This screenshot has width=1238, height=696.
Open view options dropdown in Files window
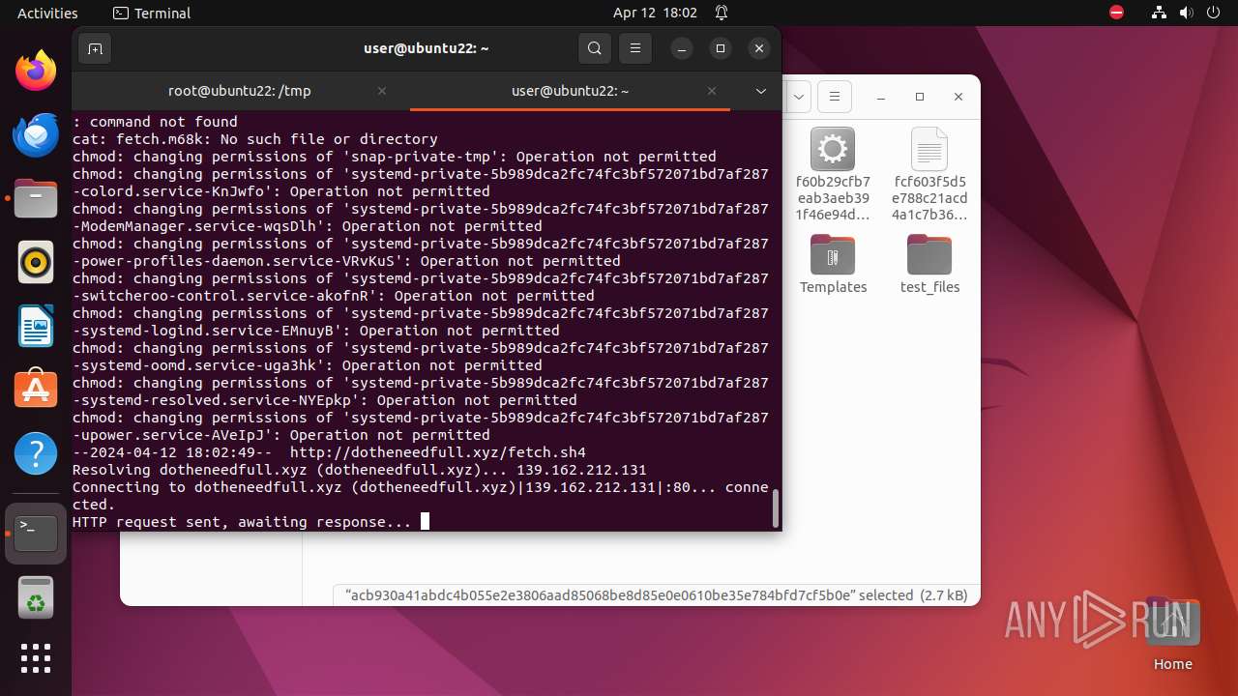click(x=799, y=97)
